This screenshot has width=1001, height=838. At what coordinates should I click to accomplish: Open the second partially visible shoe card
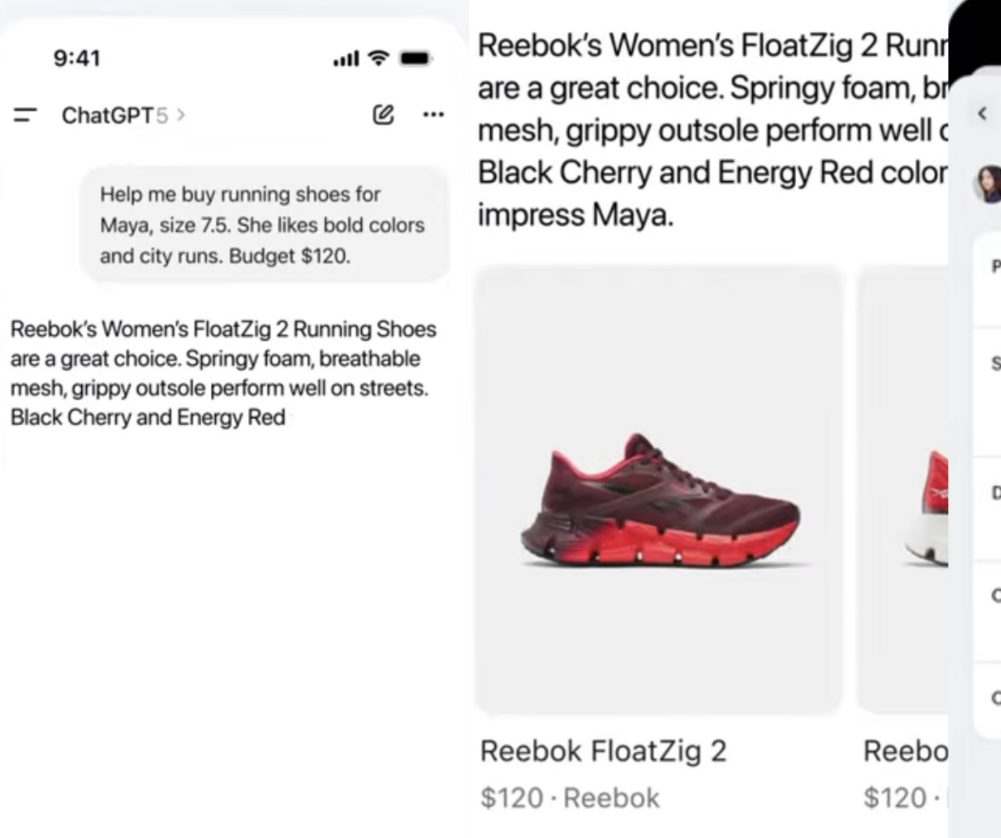pos(904,490)
